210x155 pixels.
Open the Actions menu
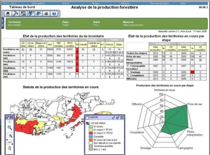coord(125,3)
